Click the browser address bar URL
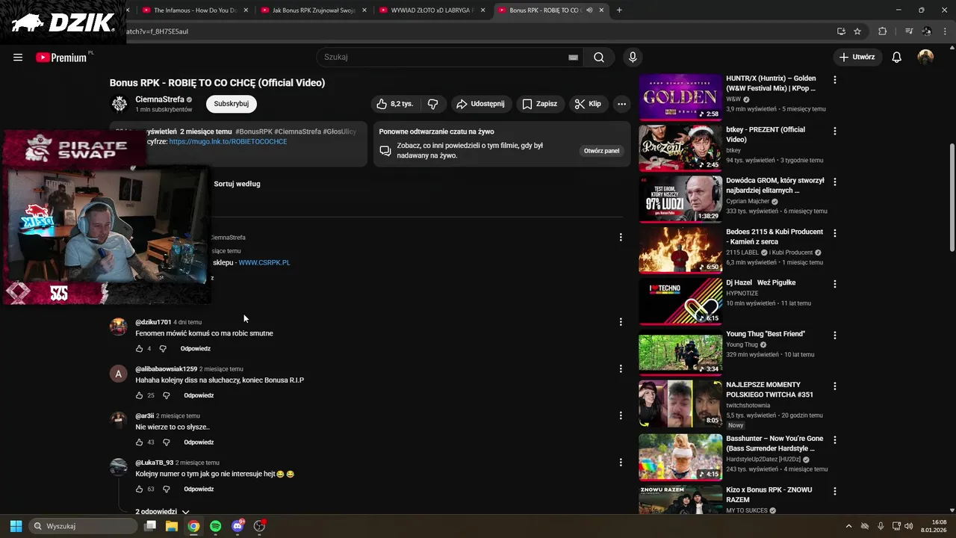The height and width of the screenshot is (538, 956). (x=158, y=31)
